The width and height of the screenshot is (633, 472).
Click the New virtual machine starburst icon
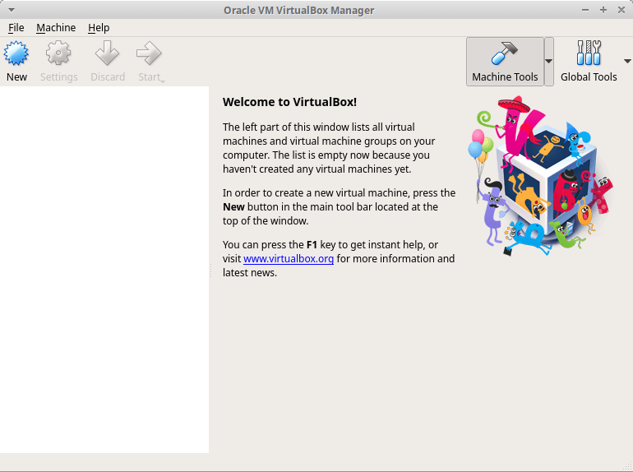(x=16, y=53)
